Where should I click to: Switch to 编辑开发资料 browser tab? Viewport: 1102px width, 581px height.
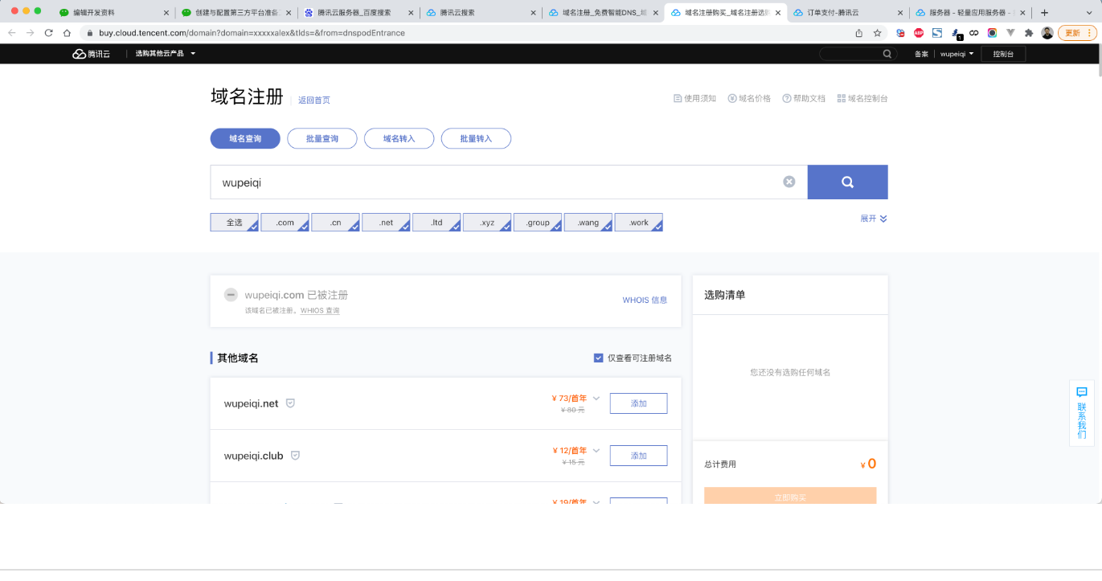point(113,13)
